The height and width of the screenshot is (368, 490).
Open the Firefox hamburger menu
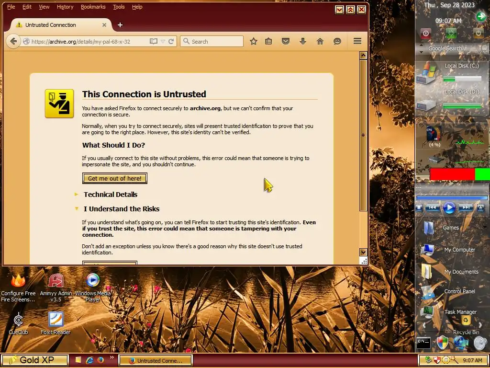tap(357, 41)
